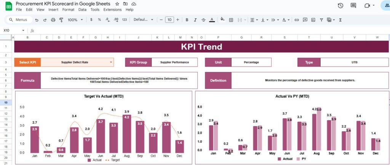Viewport: 390px width, 165px height.
Task: Open version history clock icon
Action: coord(340,6)
